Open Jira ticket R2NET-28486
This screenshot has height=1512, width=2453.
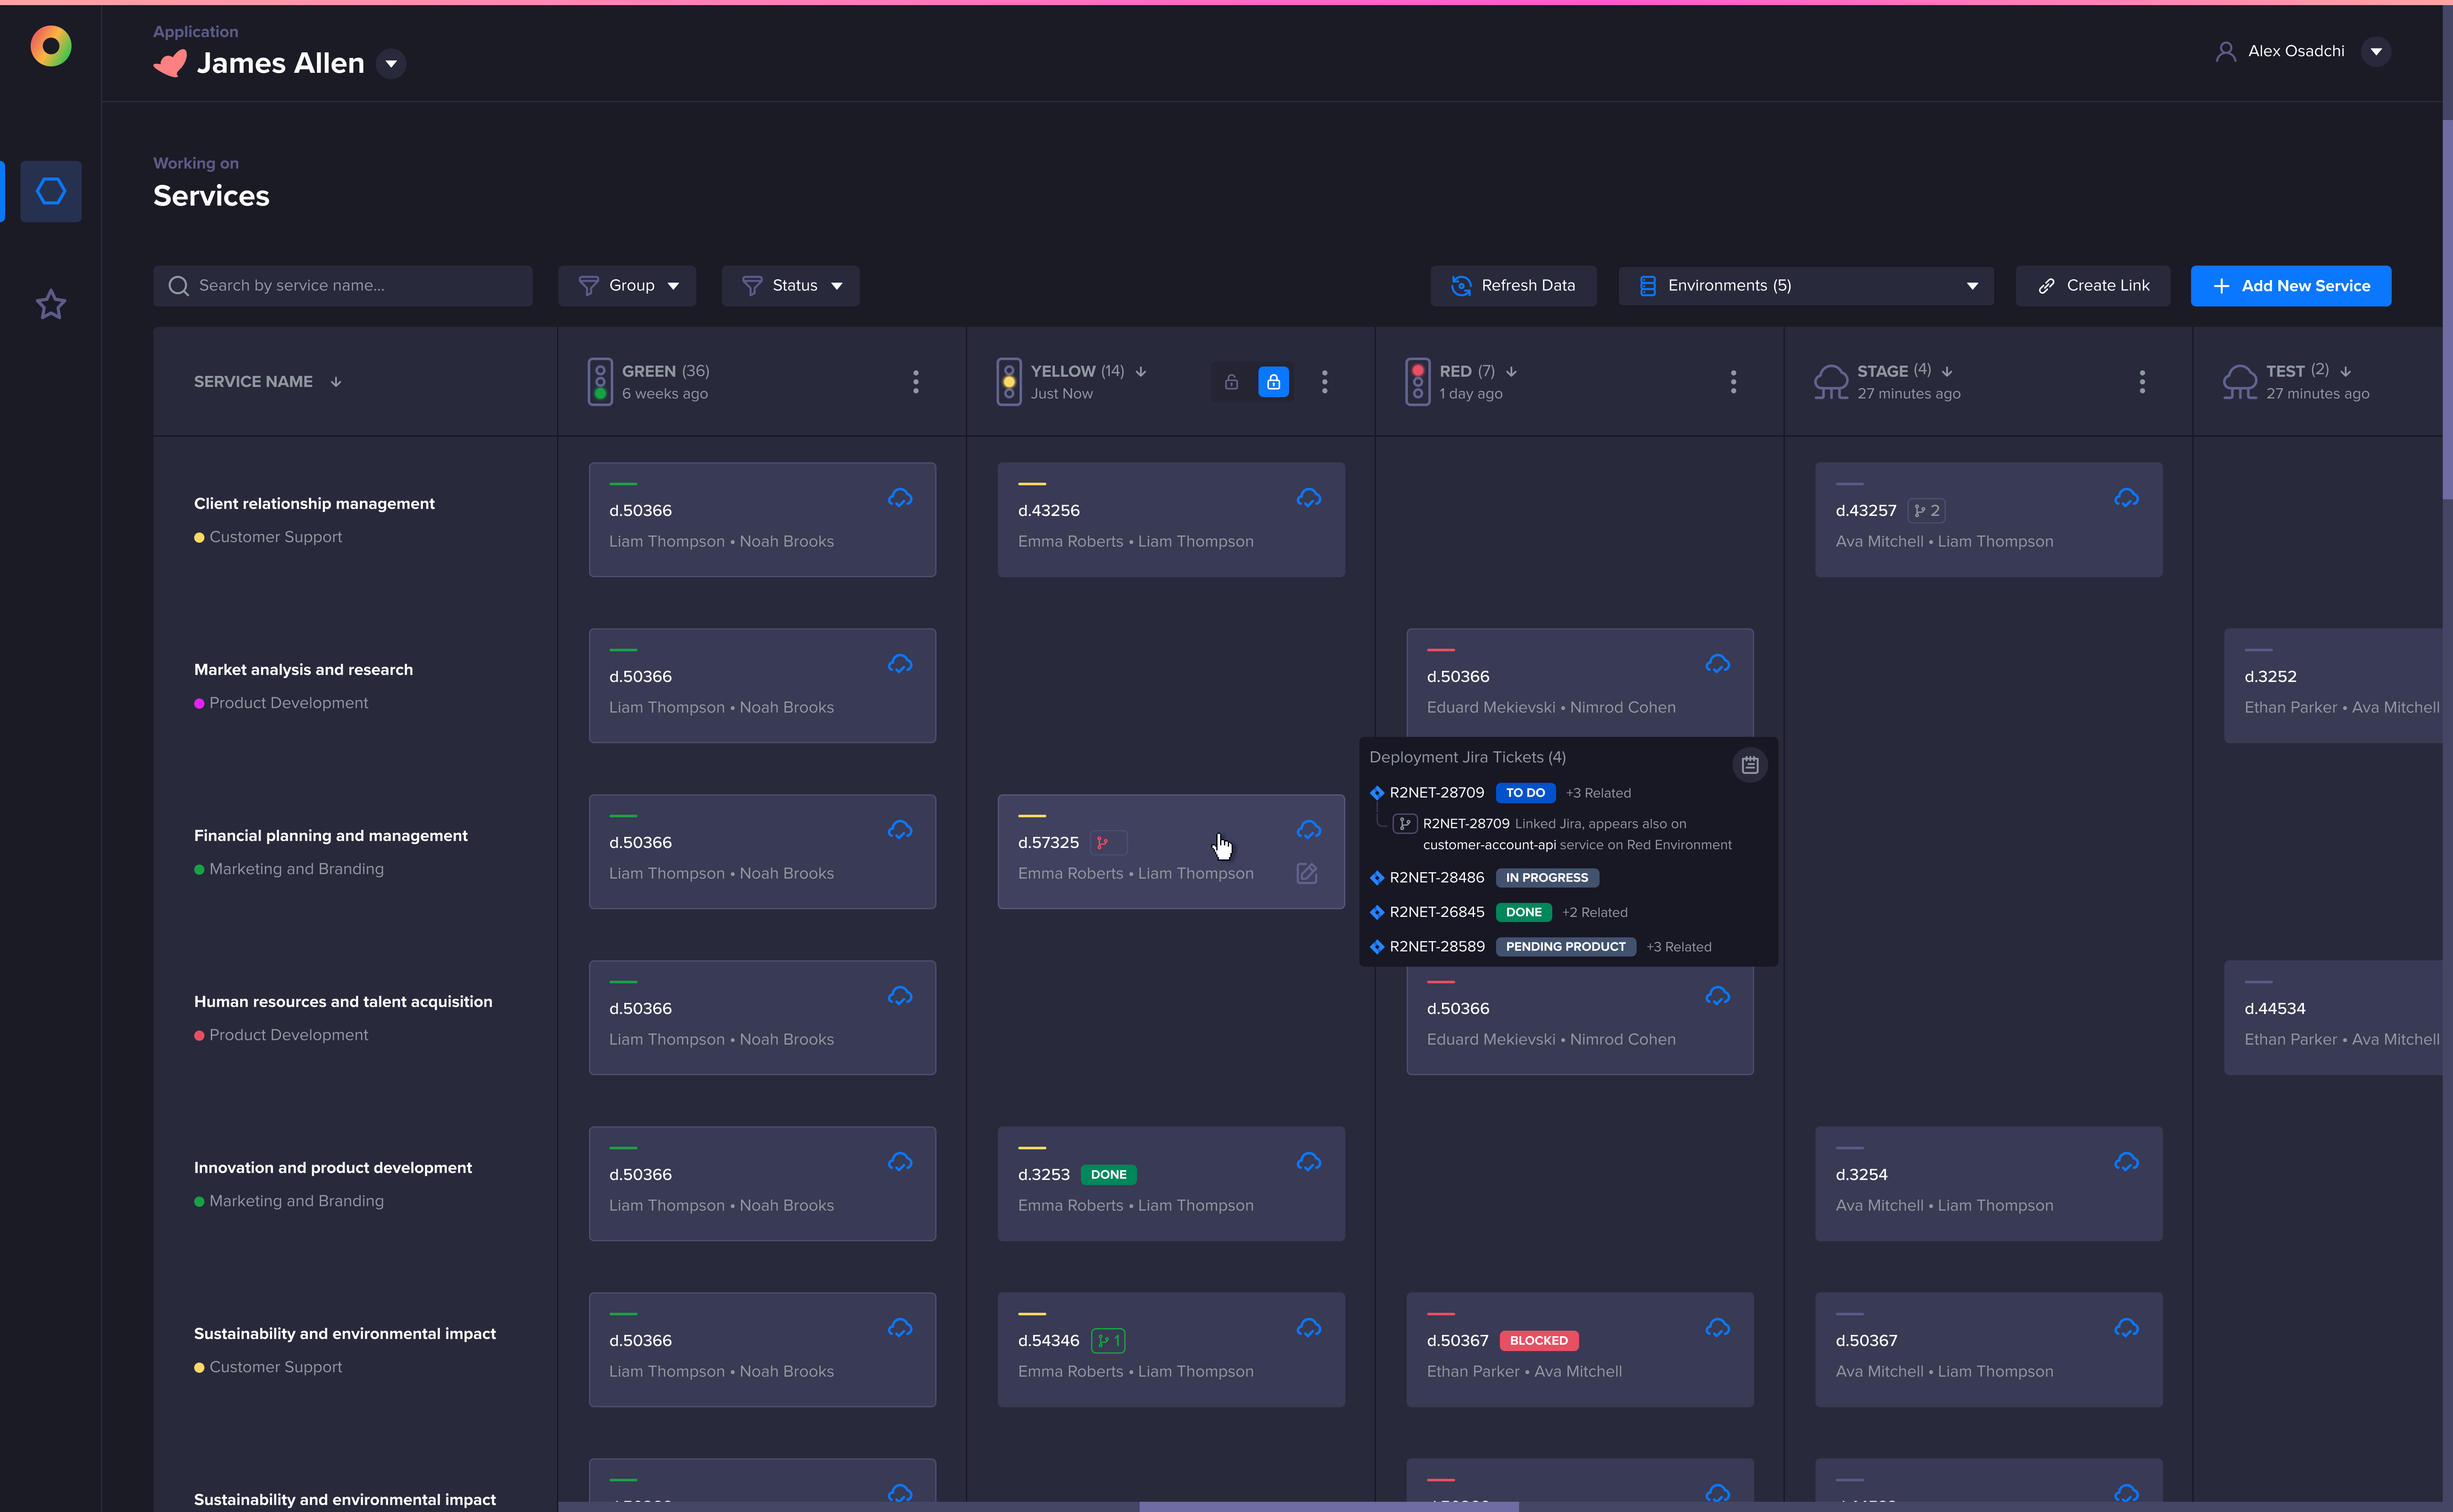point(1436,878)
